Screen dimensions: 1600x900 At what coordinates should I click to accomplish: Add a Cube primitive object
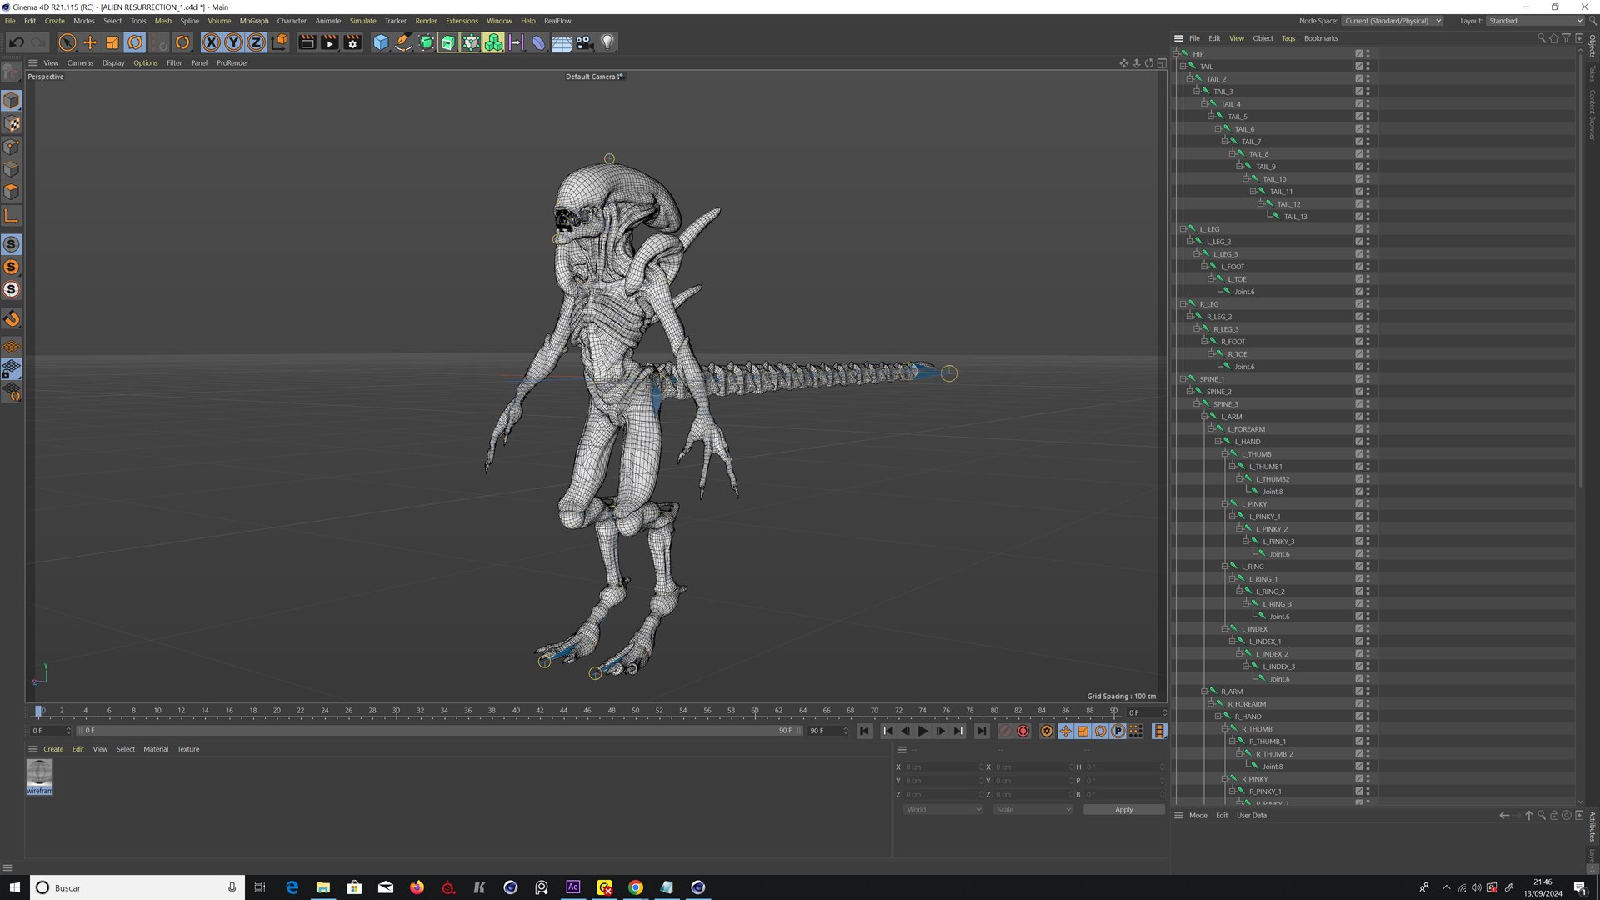pos(381,42)
